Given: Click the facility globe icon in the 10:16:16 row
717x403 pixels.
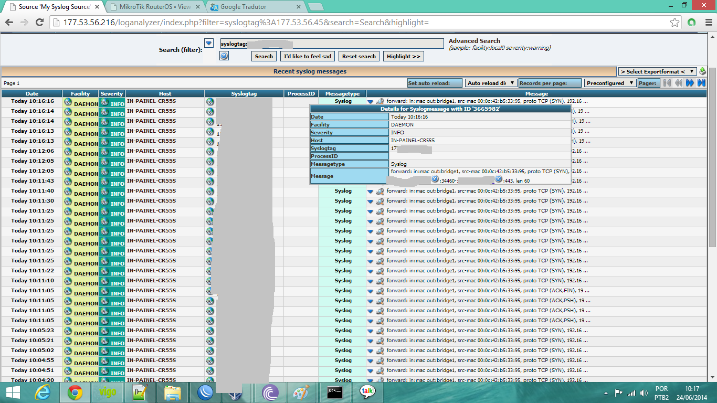Looking at the screenshot, I should [x=68, y=102].
